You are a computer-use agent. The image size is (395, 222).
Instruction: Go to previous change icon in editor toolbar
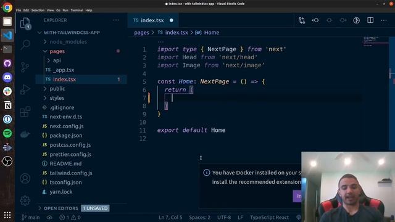point(315,20)
